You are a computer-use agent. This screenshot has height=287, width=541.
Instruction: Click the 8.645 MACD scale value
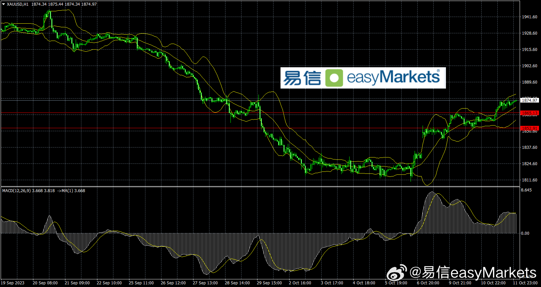click(526, 190)
